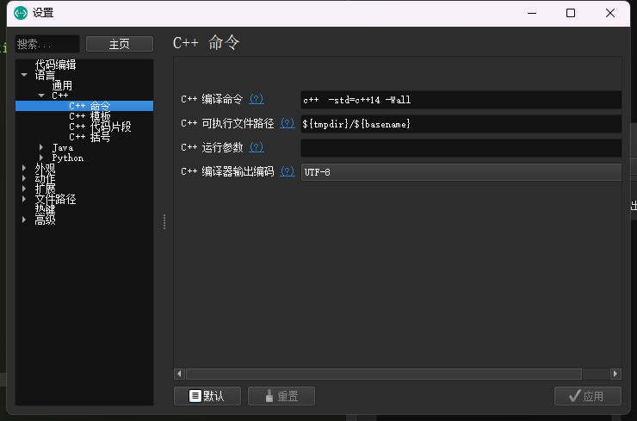This screenshot has height=421, width=637.
Task: Select the 热键 settings item
Action: click(x=45, y=209)
